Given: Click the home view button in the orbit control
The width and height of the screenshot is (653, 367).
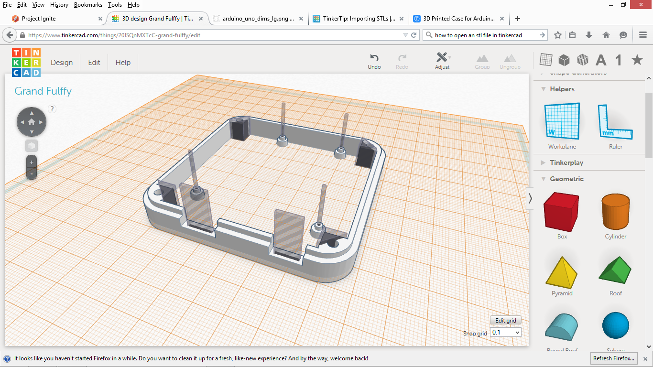Looking at the screenshot, I should pos(32,122).
